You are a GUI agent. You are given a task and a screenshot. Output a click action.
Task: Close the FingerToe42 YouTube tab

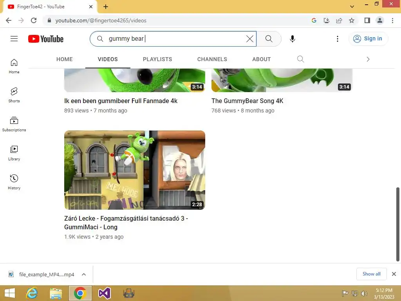pyautogui.click(x=90, y=7)
